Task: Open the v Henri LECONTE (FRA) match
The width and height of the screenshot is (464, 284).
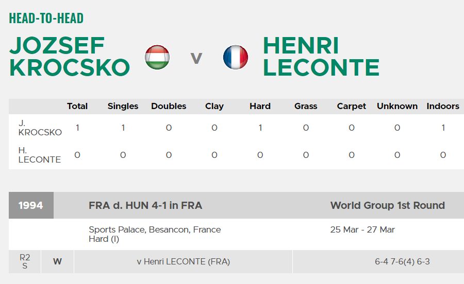Action: click(178, 262)
